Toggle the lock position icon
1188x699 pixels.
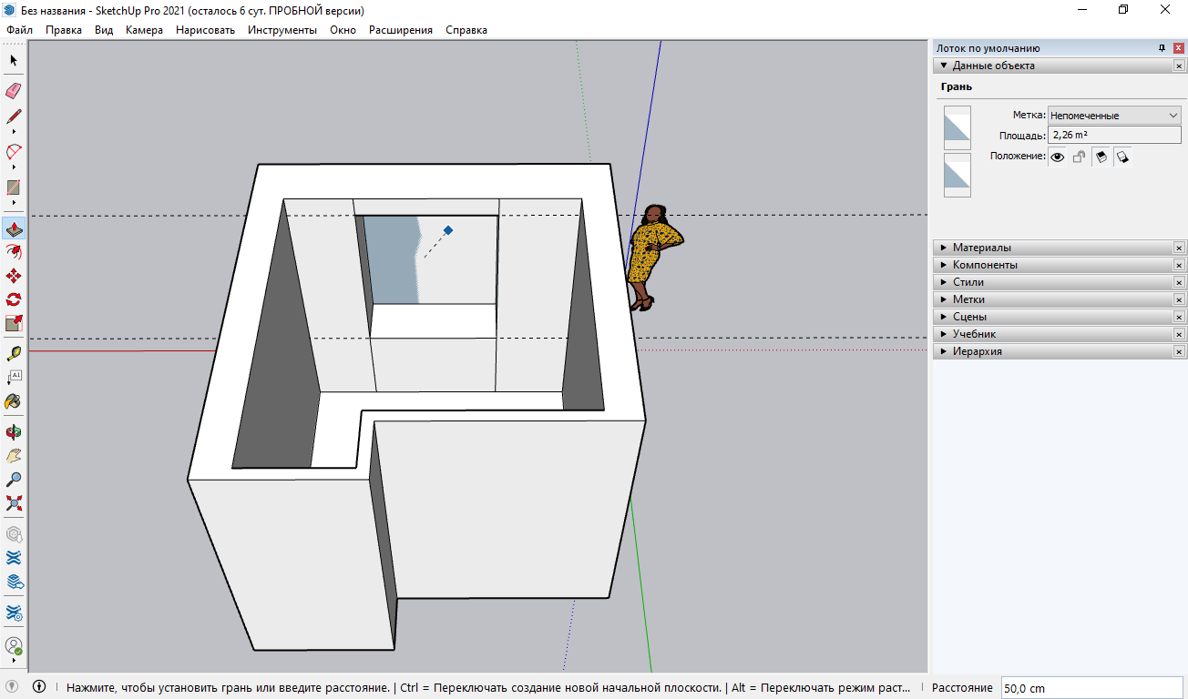tap(1079, 157)
